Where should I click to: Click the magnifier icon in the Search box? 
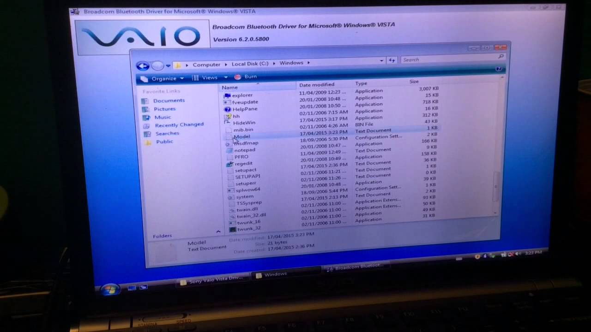tap(501, 56)
